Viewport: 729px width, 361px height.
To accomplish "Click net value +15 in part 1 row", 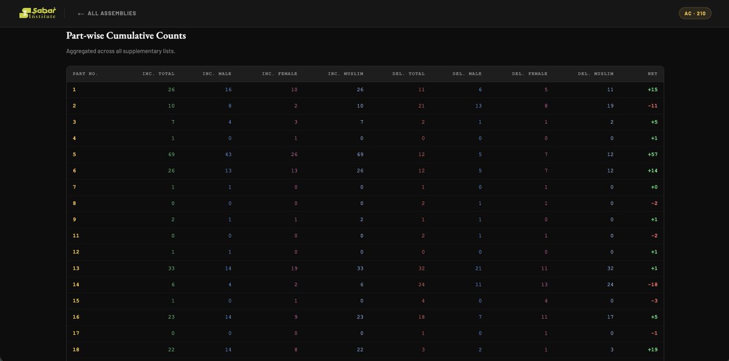I will point(652,90).
